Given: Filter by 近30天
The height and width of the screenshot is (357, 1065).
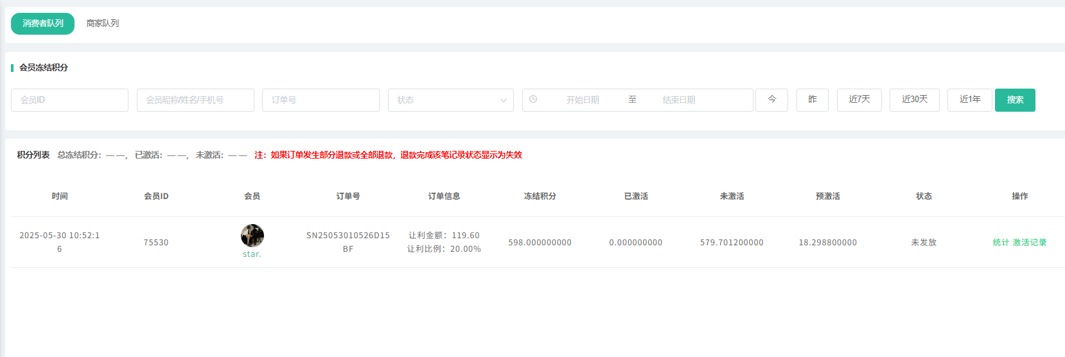Looking at the screenshot, I should pos(914,100).
